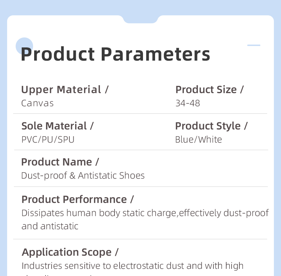Click the 34-48 size value
This screenshot has height=276, width=281.
[188, 103]
